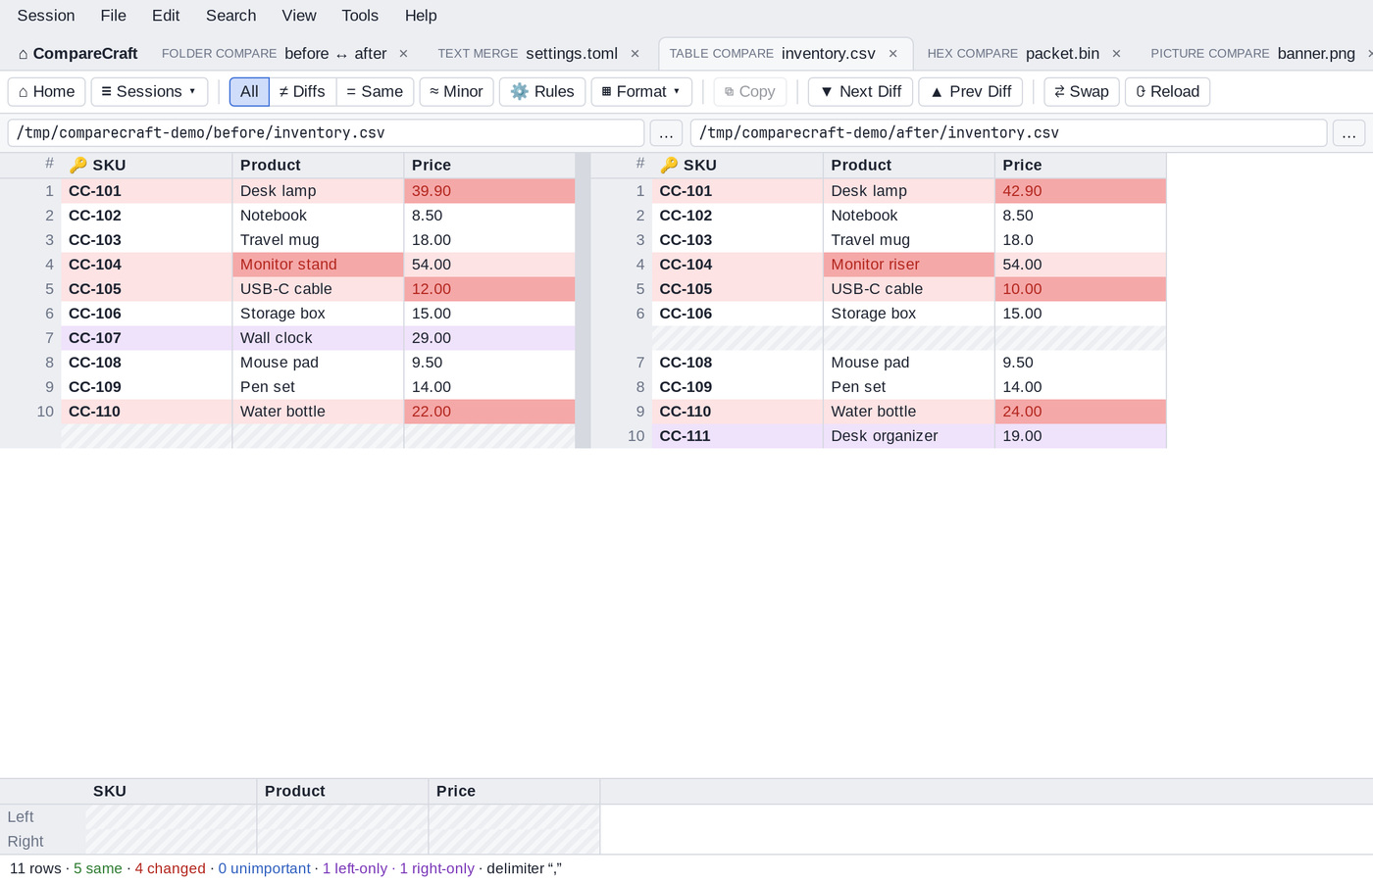Select the 'Monitor stand' cell

click(318, 265)
